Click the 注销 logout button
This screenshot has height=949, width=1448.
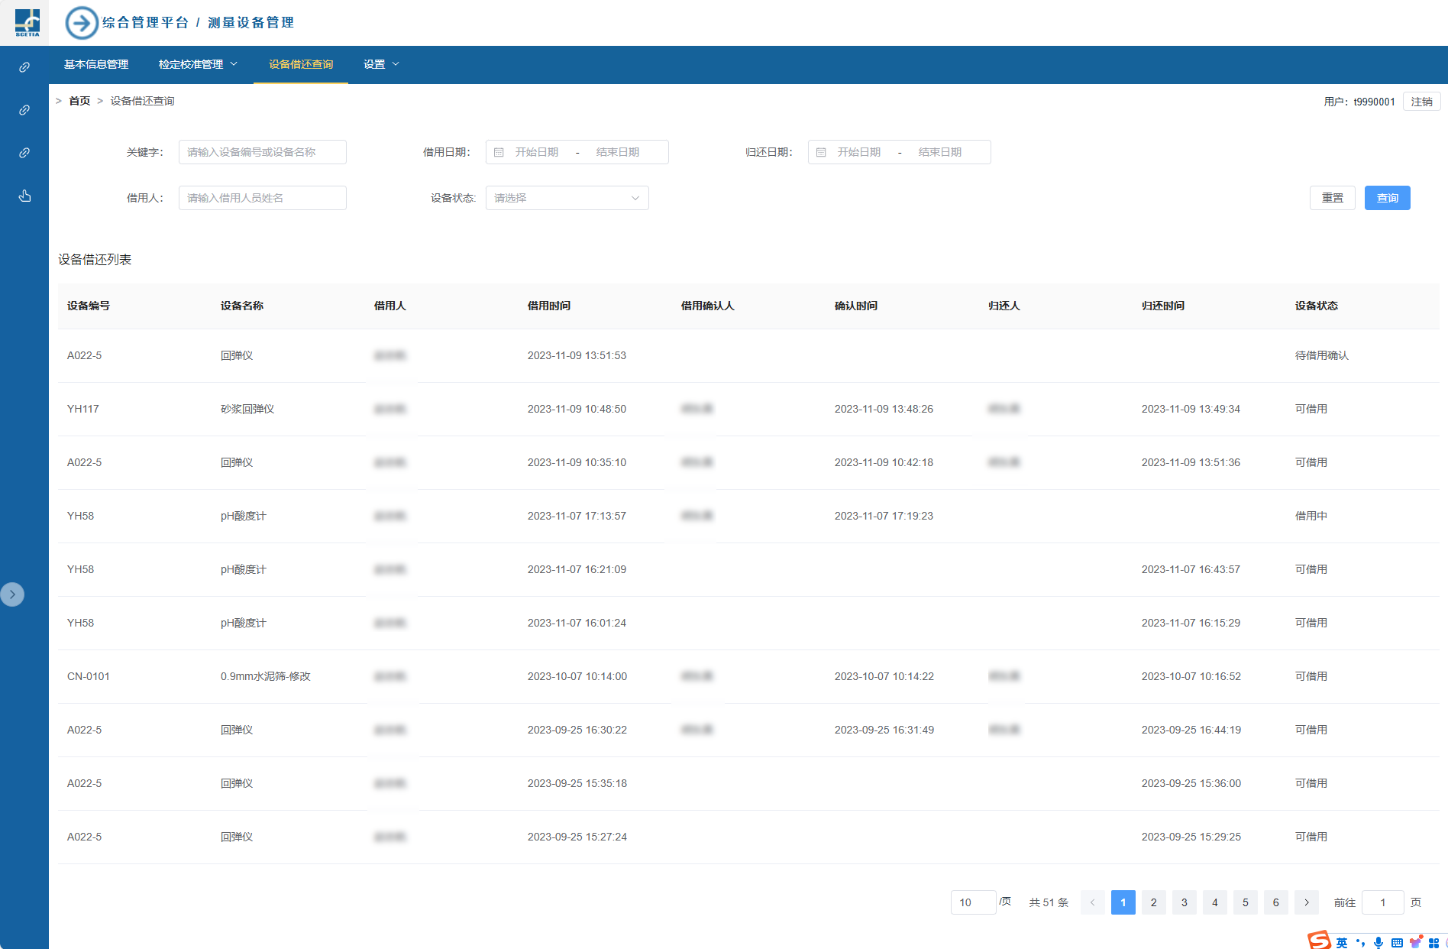pyautogui.click(x=1421, y=102)
